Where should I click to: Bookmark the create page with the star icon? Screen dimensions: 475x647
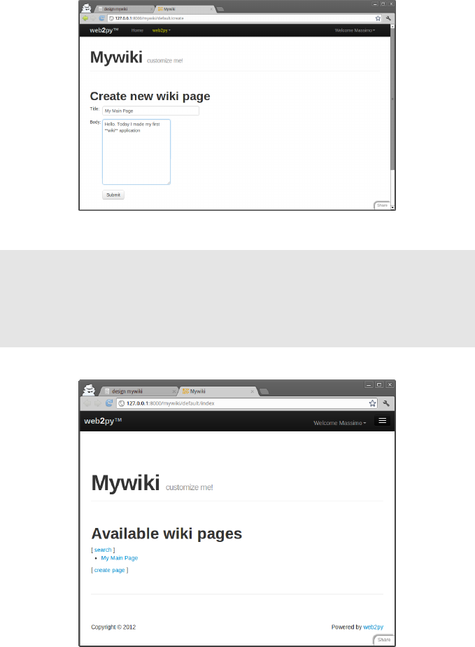click(378, 18)
